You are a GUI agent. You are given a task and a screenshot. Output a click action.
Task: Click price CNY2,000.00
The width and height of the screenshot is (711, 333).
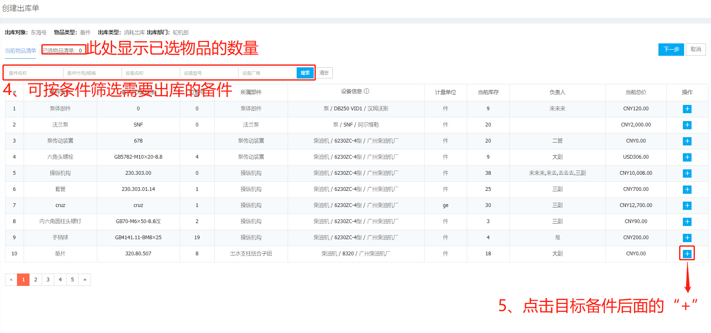[x=636, y=125]
